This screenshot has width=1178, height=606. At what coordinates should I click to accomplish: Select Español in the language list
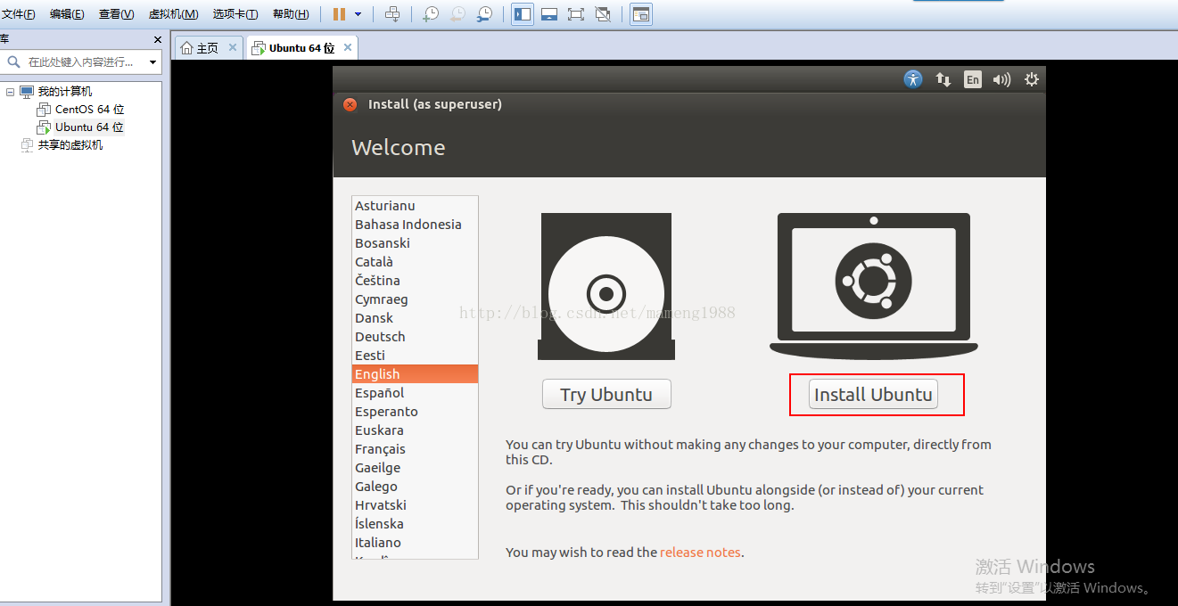pos(416,393)
